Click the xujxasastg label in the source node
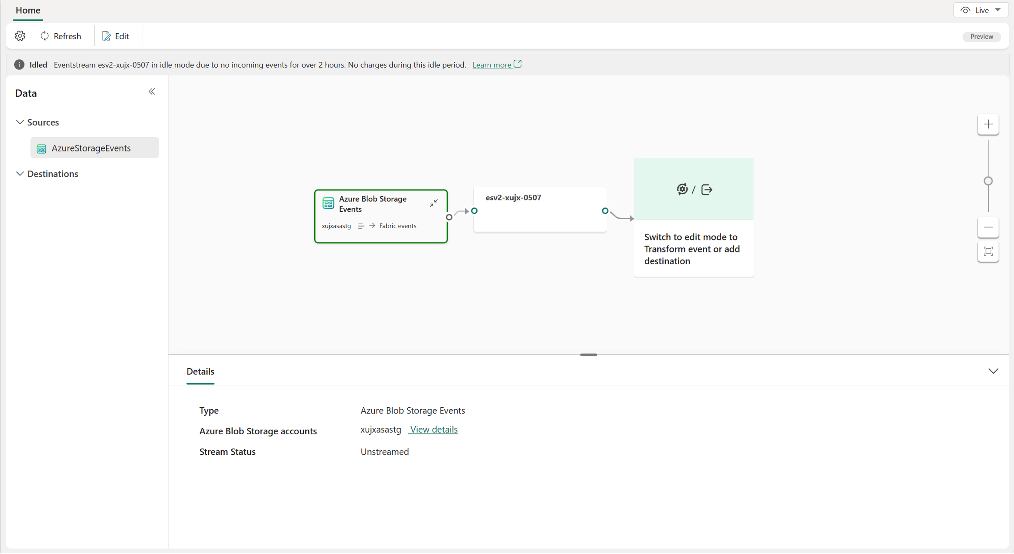Image resolution: width=1014 pixels, height=554 pixels. (336, 226)
